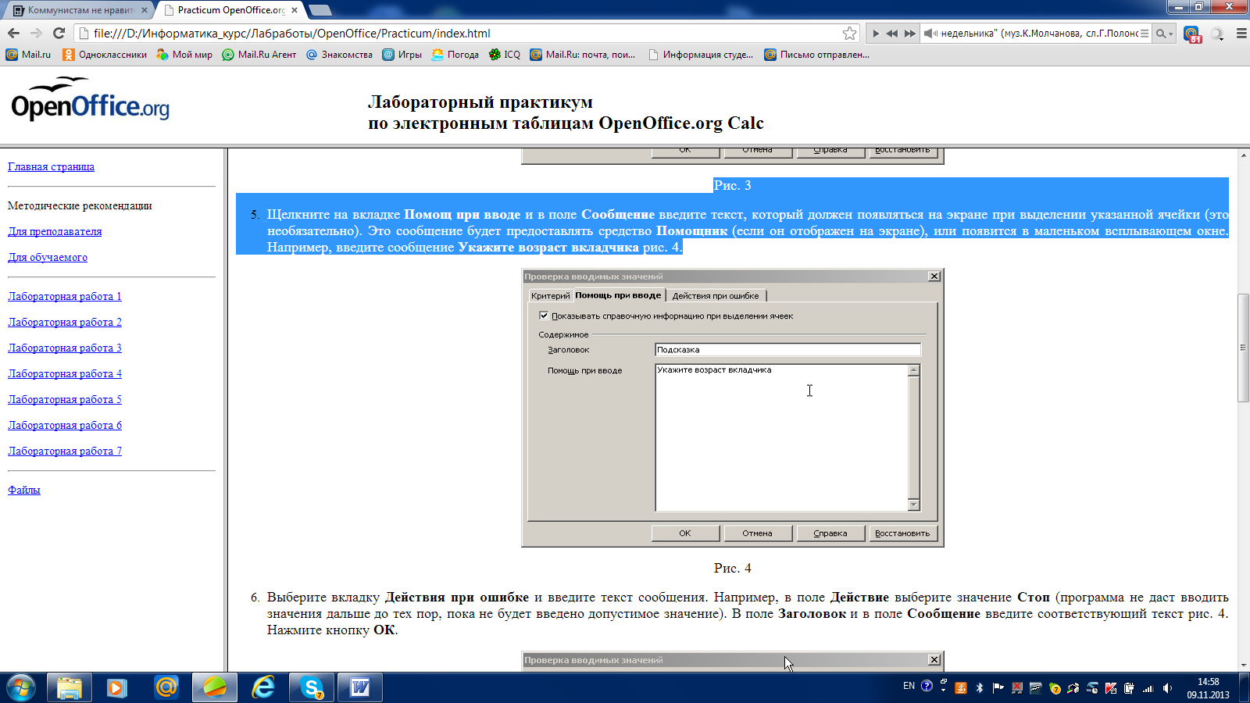This screenshot has height=703, width=1250.
Task: Open media player taskbar icon
Action: [117, 687]
